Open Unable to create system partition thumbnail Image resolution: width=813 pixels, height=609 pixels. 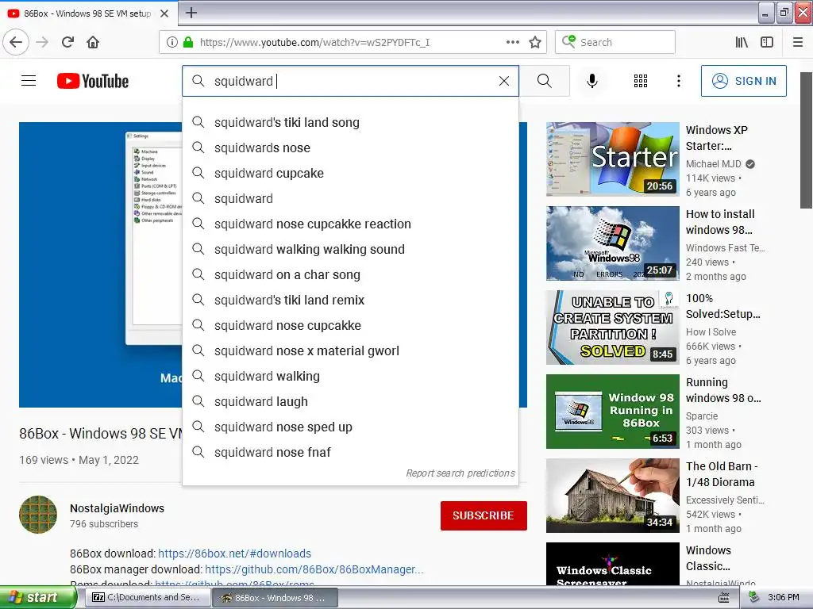[612, 327]
